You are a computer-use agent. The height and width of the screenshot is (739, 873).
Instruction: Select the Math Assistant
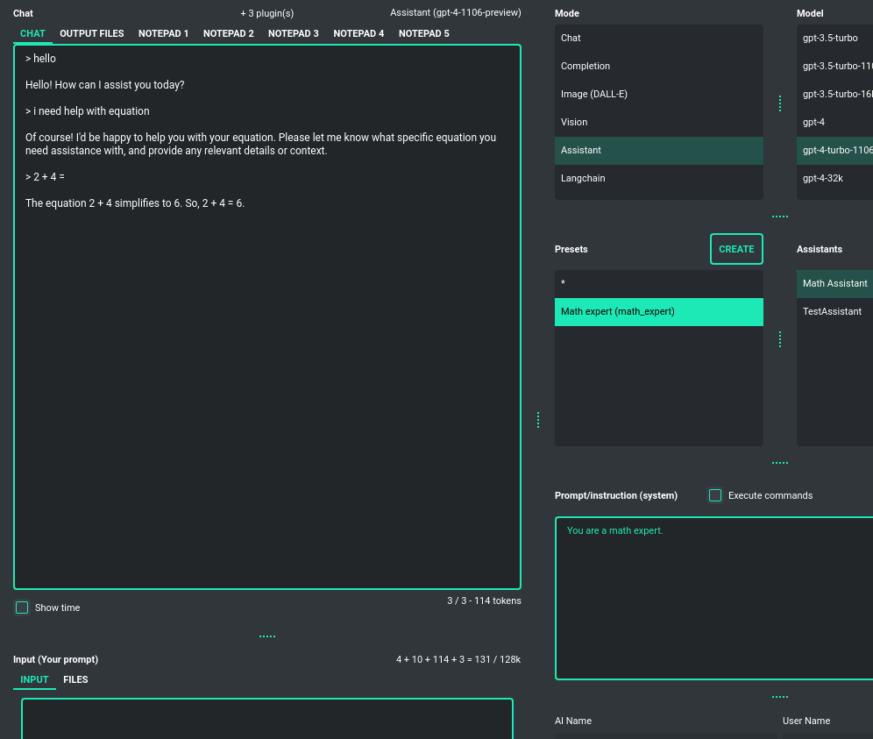(834, 283)
